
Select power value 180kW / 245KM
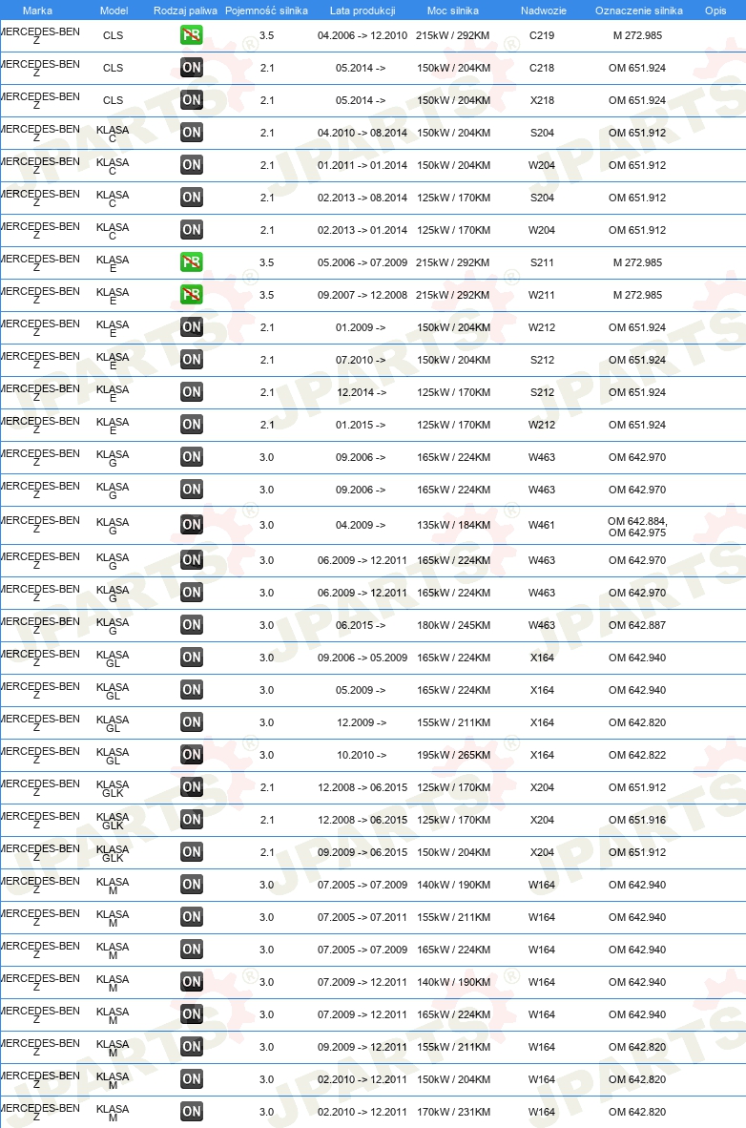coord(453,625)
